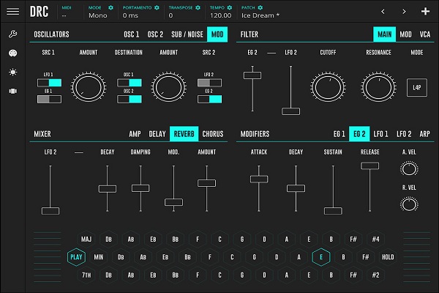Load the previous patch with left arrow

coord(382,12)
